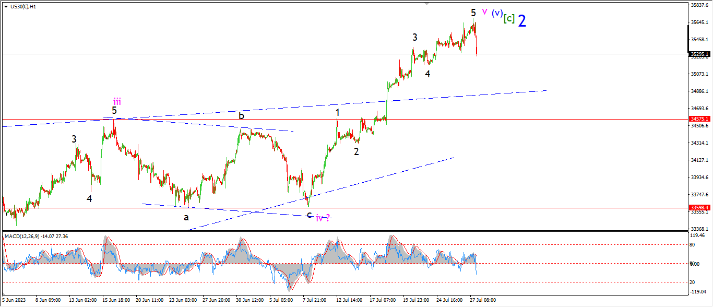Click the 5 Jun 2023 date label

(x=14, y=300)
